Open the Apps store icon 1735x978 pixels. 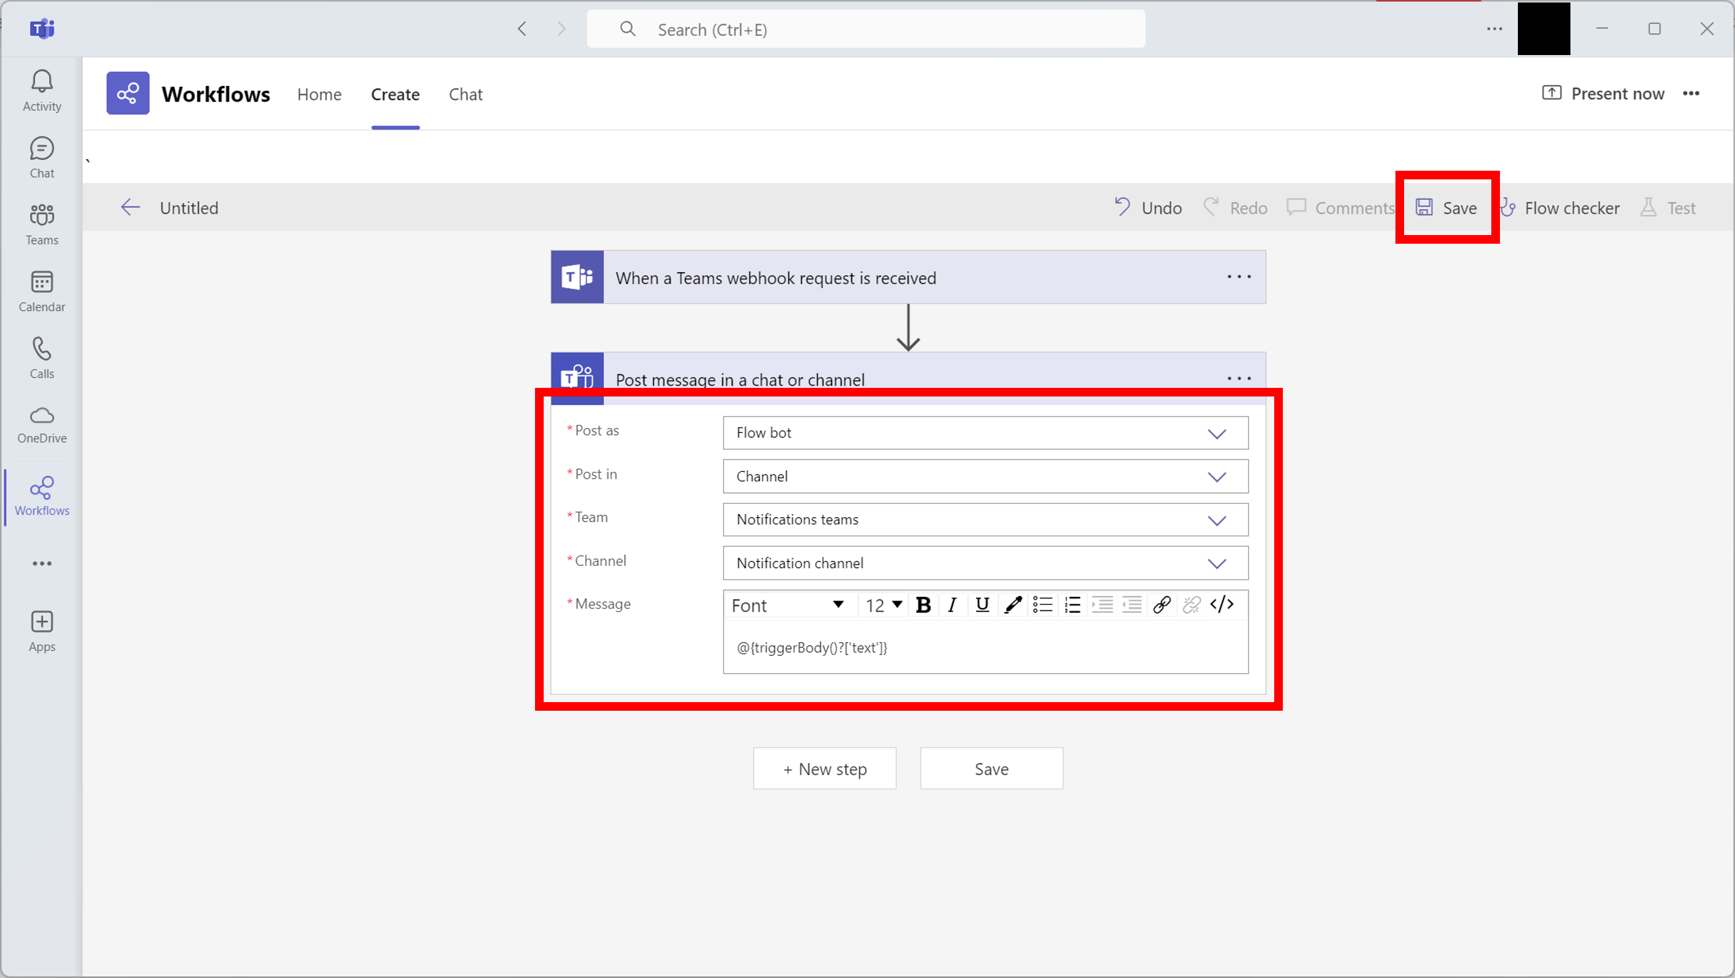pos(42,631)
